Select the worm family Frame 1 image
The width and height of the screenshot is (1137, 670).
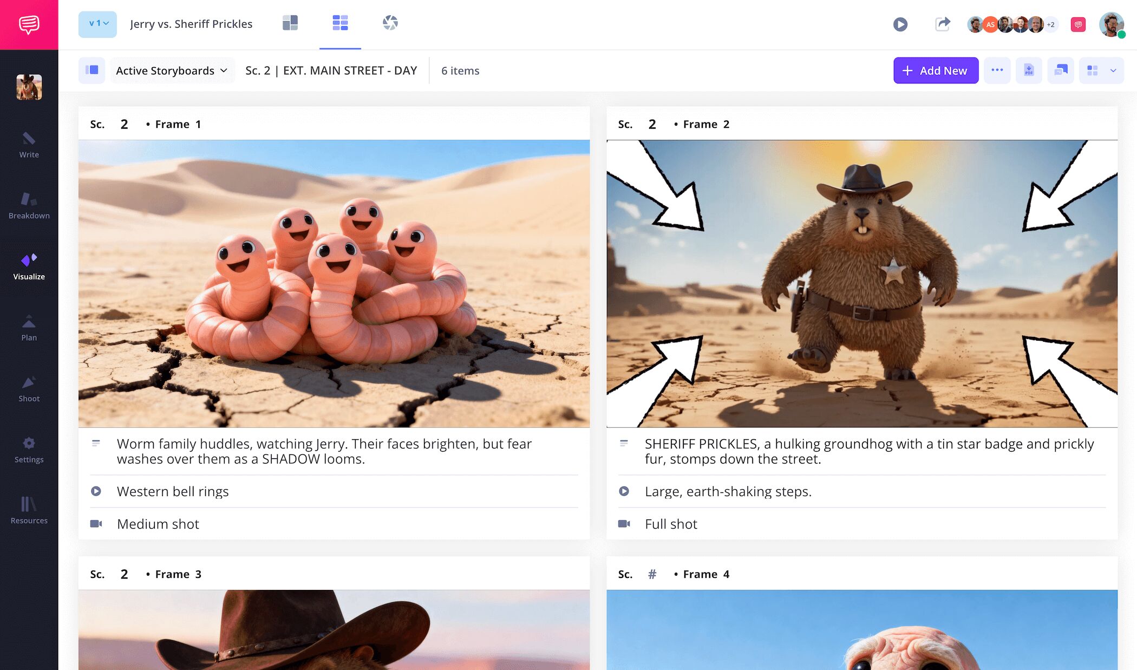[x=334, y=283]
